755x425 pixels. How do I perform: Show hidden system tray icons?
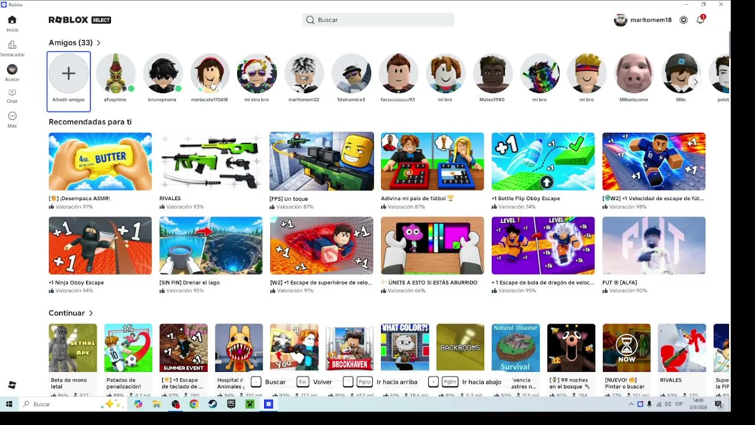[x=631, y=404]
